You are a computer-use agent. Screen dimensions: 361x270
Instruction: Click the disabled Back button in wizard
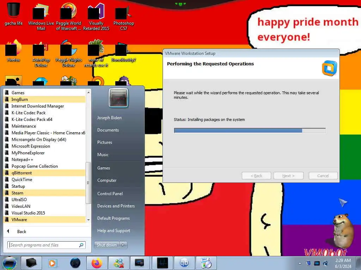pyautogui.click(x=257, y=176)
